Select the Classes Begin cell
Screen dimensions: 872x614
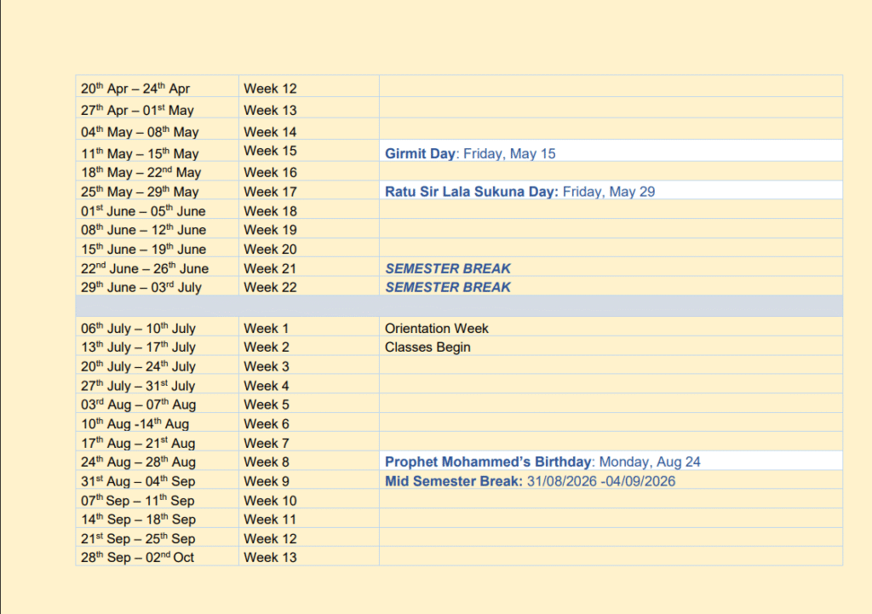(427, 347)
